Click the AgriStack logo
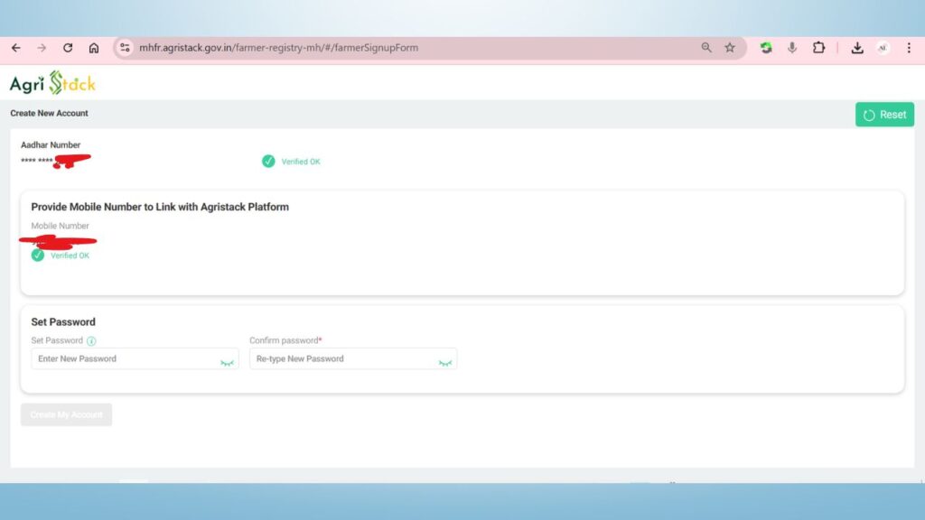925x520 pixels. tap(52, 83)
